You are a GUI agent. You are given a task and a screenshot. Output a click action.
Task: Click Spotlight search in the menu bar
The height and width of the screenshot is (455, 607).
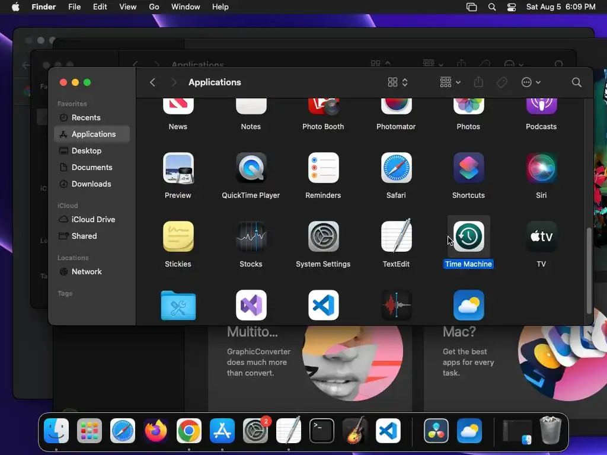pyautogui.click(x=492, y=7)
